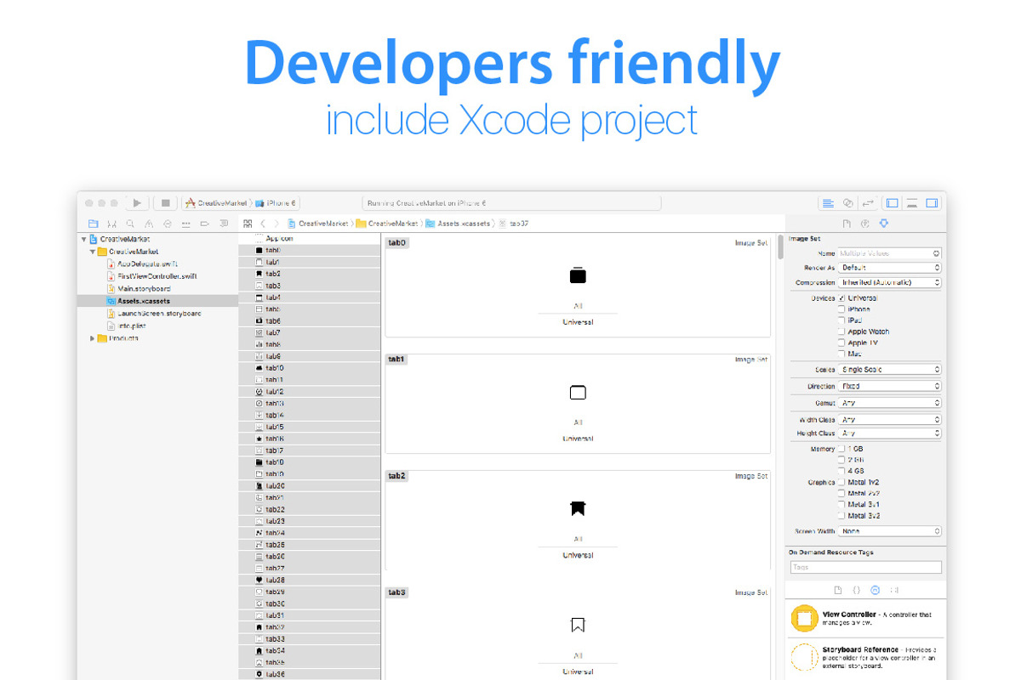Show the File inspector icon
This screenshot has height=680, width=1021.
847,224
